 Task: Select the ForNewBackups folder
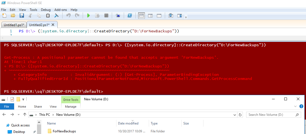(x=64, y=131)
